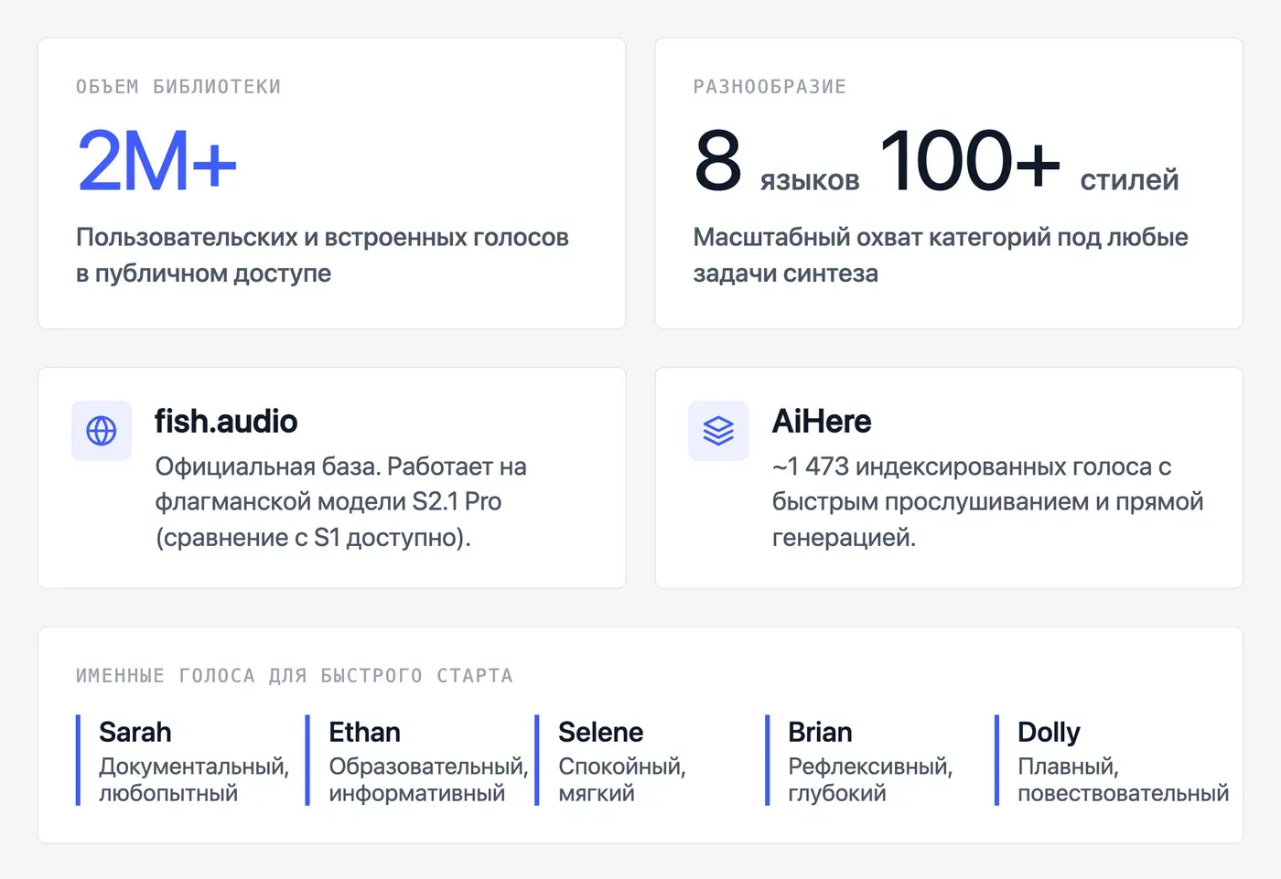1281x879 pixels.
Task: Click 'Документальный, любопытный' under Sarah
Action: pos(194,779)
